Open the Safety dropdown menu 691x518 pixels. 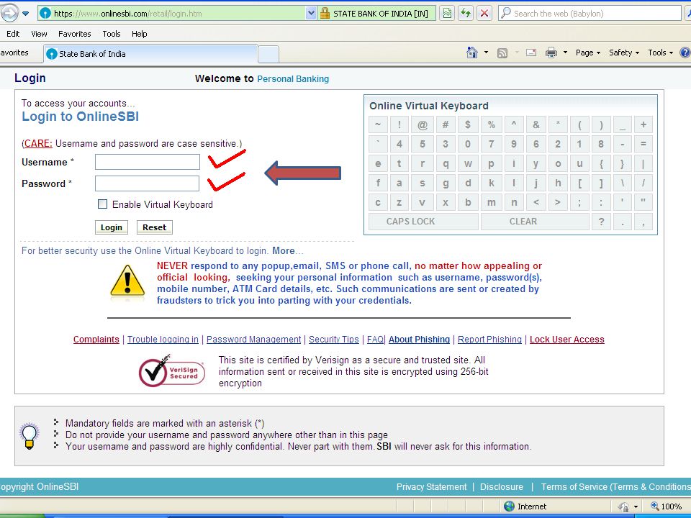point(624,53)
